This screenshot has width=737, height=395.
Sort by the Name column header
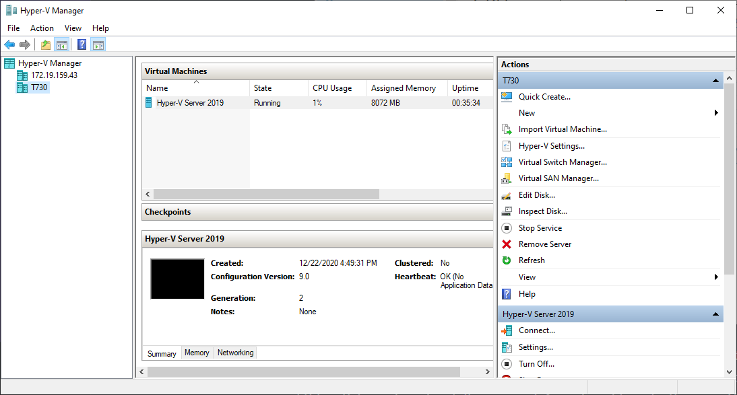[x=196, y=88]
